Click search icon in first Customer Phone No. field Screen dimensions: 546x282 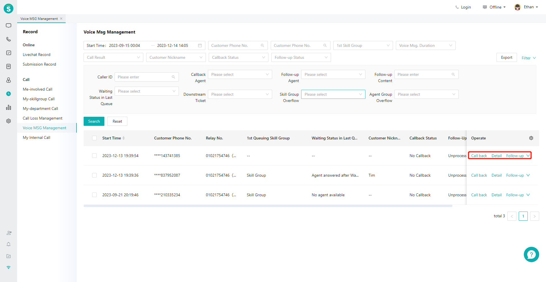262,45
